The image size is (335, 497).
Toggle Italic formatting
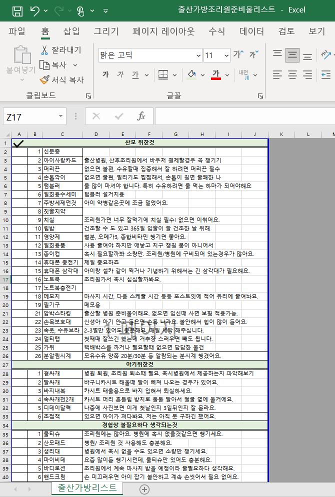click(120, 74)
